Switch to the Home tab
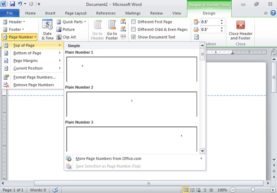This screenshot has height=193, width=277. 30,13
